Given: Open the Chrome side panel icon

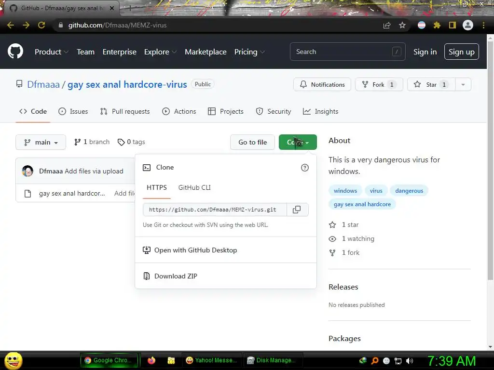Looking at the screenshot, I should (452, 25).
